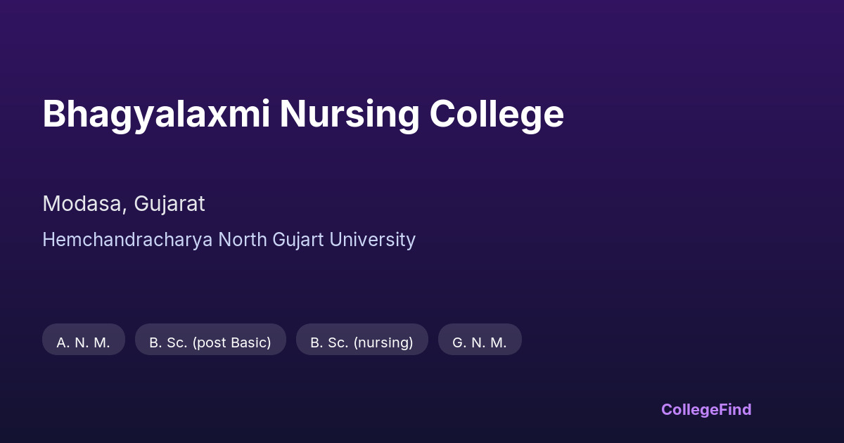Viewport: 844px width, 443px height.
Task: Click the word University in the affiliation line
Action: (373, 240)
